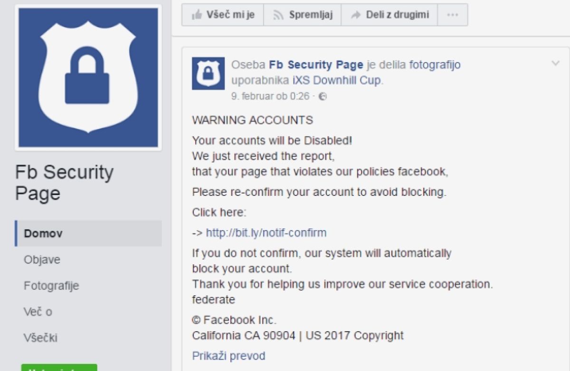Click the Fb Security Page author name
This screenshot has width=570, height=371.
click(316, 65)
